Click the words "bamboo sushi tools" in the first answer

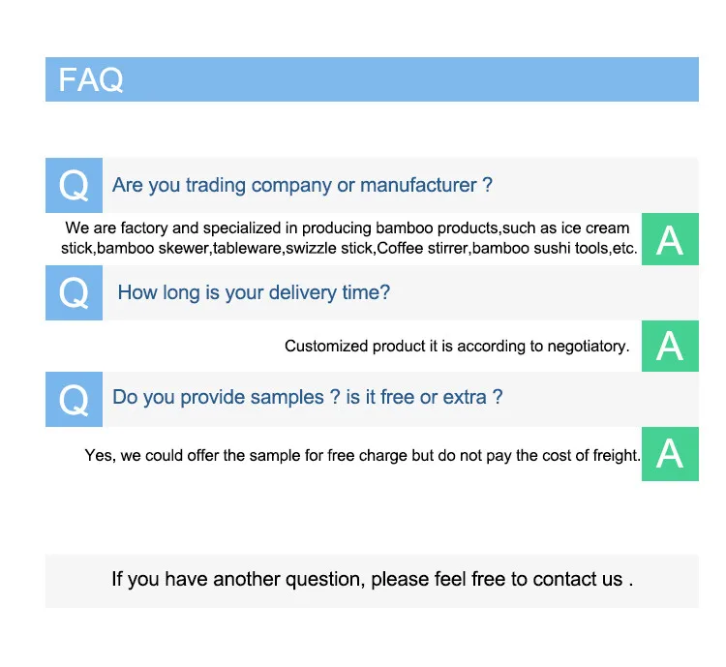point(539,249)
